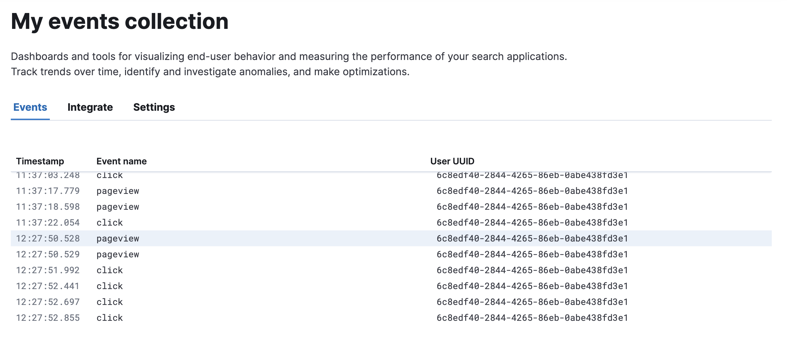The image size is (787, 337).
Task: Select the User UUID in the 11:37:17.779 row
Action: pos(532,191)
